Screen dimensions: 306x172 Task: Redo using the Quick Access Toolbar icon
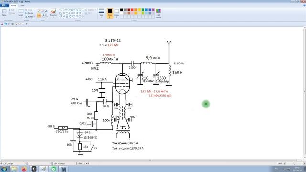pos(9,24)
